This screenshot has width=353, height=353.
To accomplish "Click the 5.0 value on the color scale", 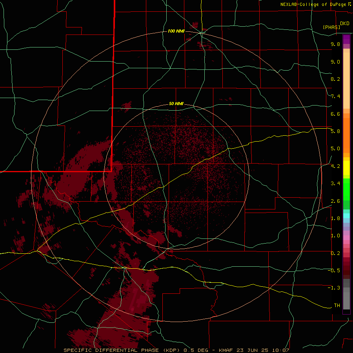I will point(335,149).
